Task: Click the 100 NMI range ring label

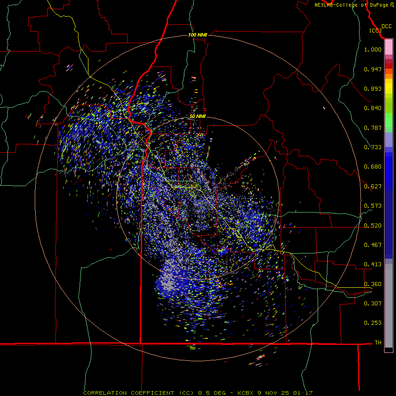Action: 198,35
